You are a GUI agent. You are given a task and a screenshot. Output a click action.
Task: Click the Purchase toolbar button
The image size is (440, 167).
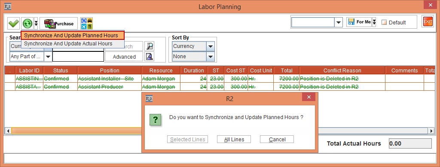coord(58,24)
